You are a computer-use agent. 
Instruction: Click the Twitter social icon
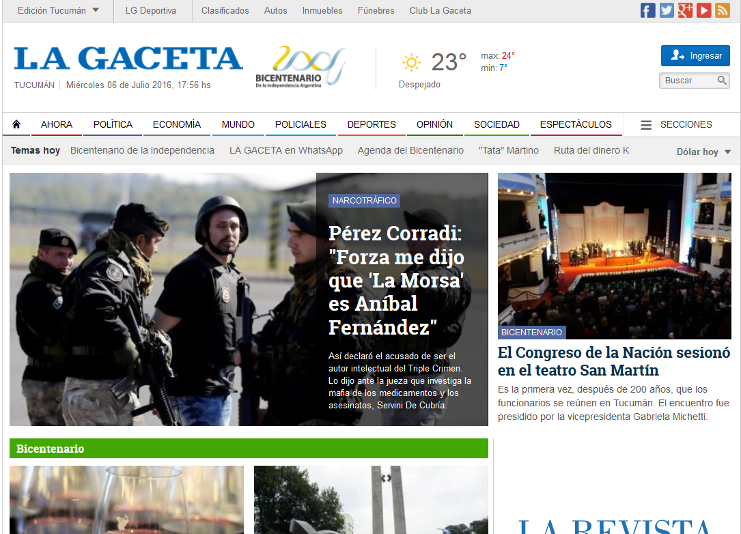coord(667,10)
